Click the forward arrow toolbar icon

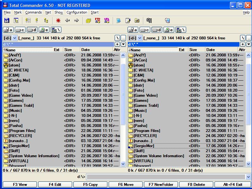tap(76, 20)
